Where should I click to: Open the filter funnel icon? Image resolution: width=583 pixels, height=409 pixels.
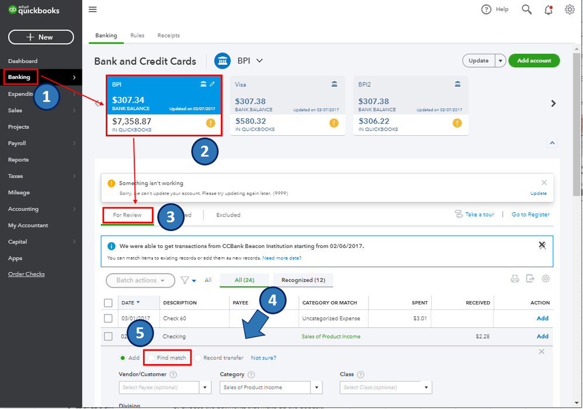185,280
